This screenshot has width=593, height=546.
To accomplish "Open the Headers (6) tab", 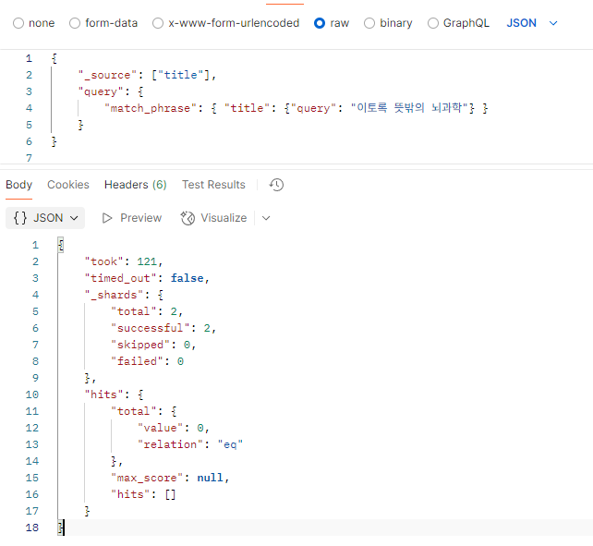I will click(x=136, y=185).
